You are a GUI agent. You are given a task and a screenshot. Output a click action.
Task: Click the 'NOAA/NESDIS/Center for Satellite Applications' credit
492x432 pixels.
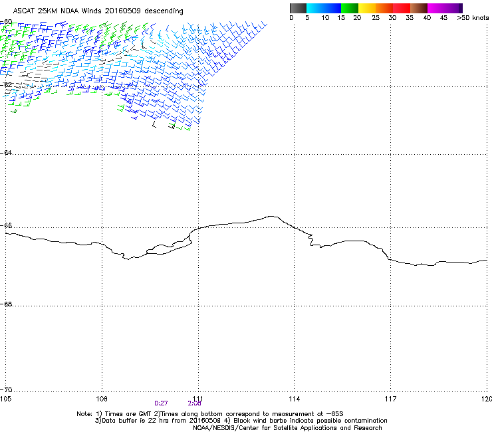[x=287, y=428]
